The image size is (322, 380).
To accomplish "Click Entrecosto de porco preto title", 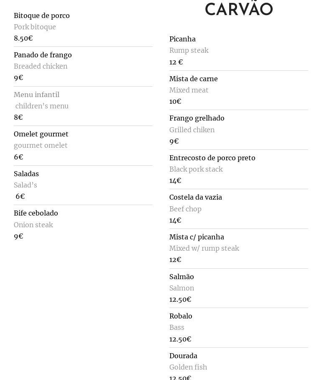I will point(212,158).
